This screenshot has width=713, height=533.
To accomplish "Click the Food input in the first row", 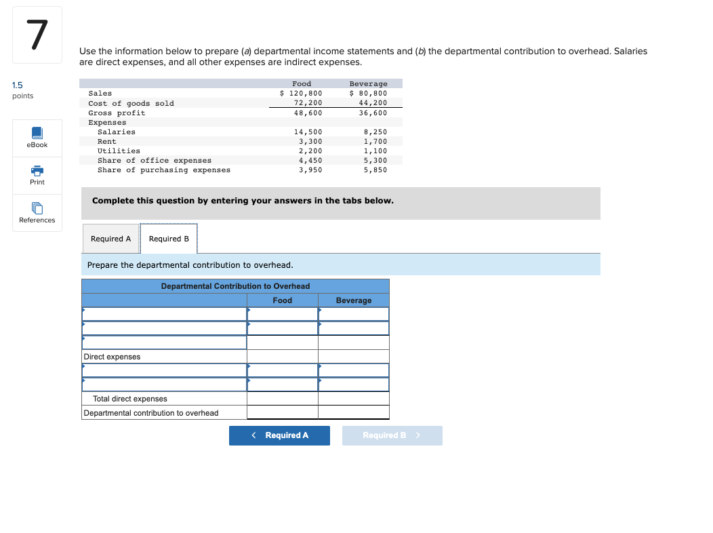I will pyautogui.click(x=283, y=314).
